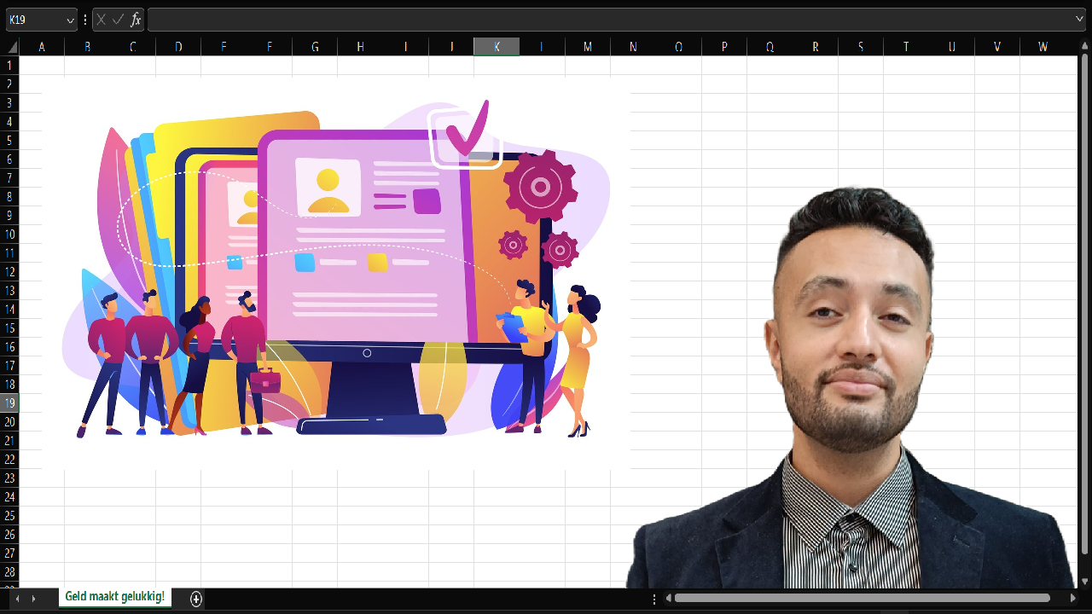The image size is (1092, 614).
Task: Click the formula bar resize dots handle
Action: (85, 20)
